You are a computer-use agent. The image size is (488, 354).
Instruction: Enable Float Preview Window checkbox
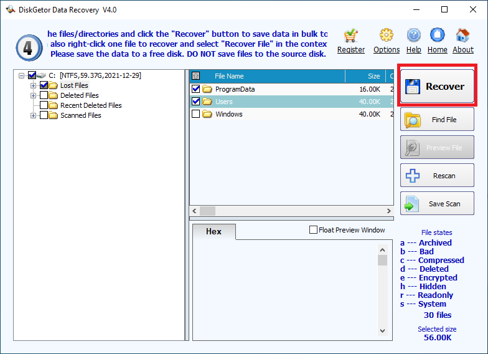coord(314,230)
